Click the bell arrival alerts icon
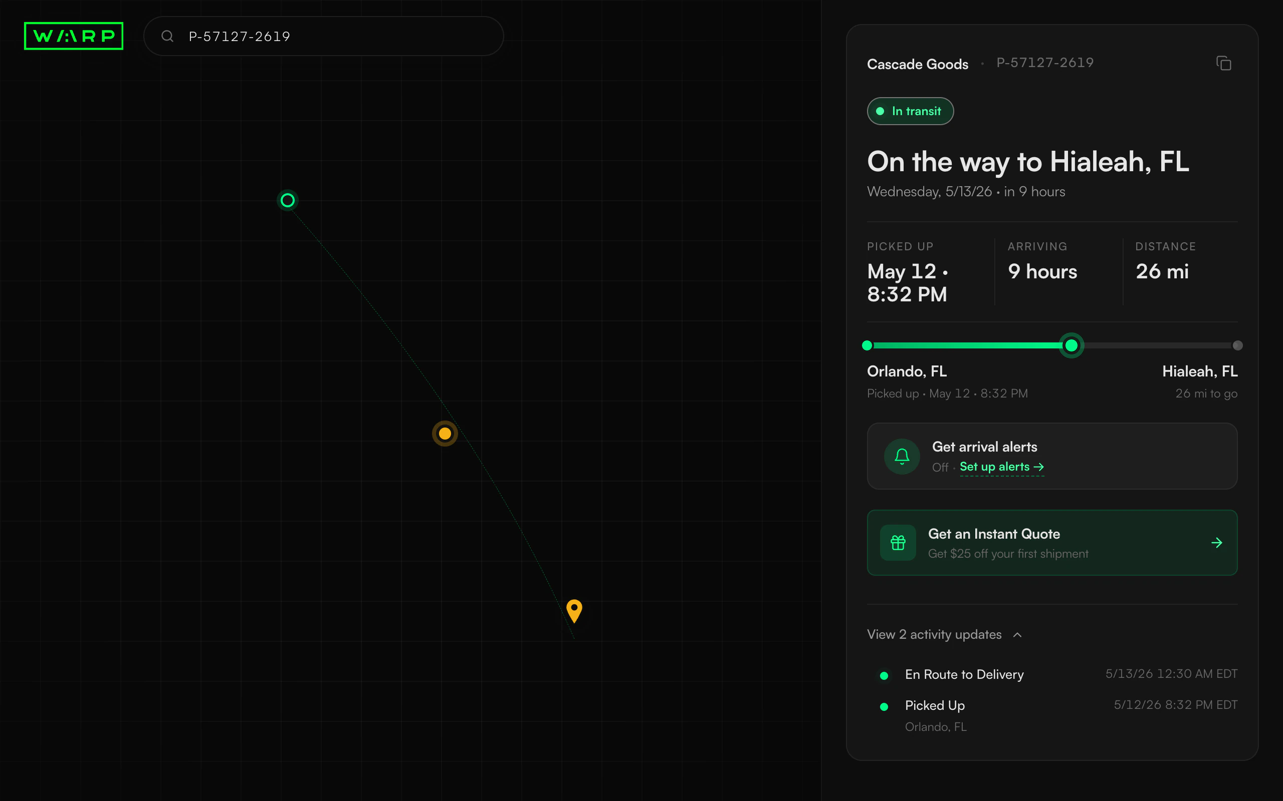The image size is (1283, 801). [902, 456]
